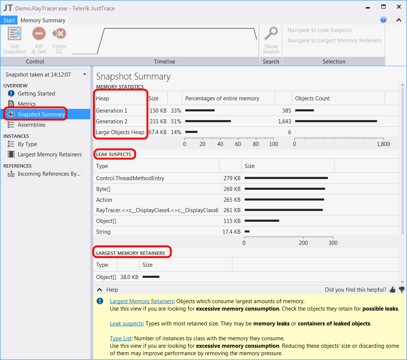407x360 pixels.
Task: Give thumbs up feedback
Action: (x=393, y=290)
